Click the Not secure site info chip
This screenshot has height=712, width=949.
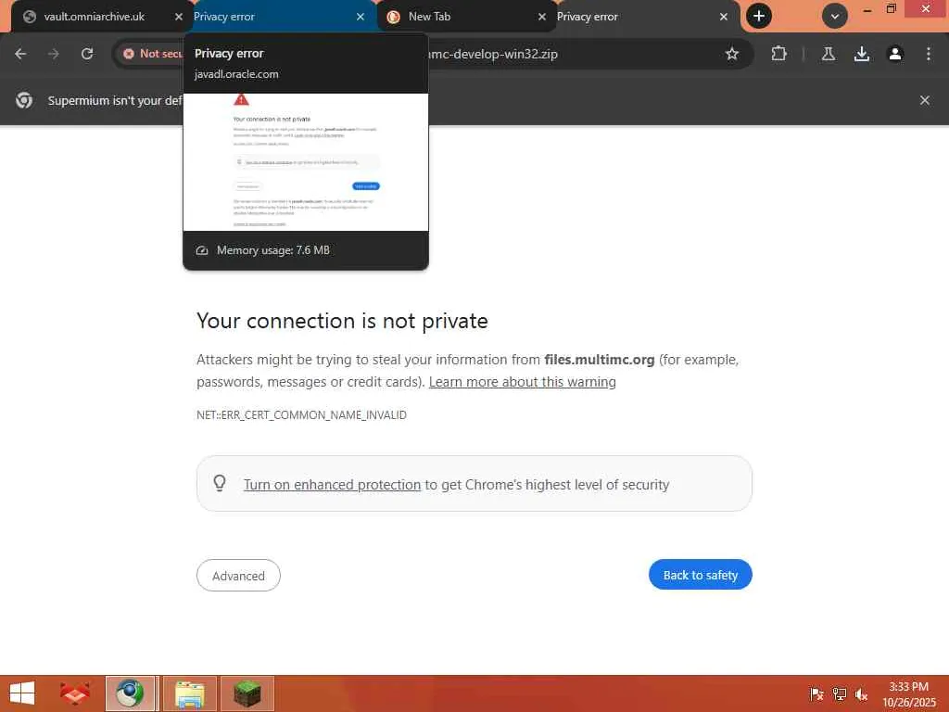151,54
